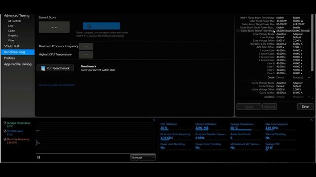
Task: Open the Stress Test section
Action: pyautogui.click(x=11, y=46)
